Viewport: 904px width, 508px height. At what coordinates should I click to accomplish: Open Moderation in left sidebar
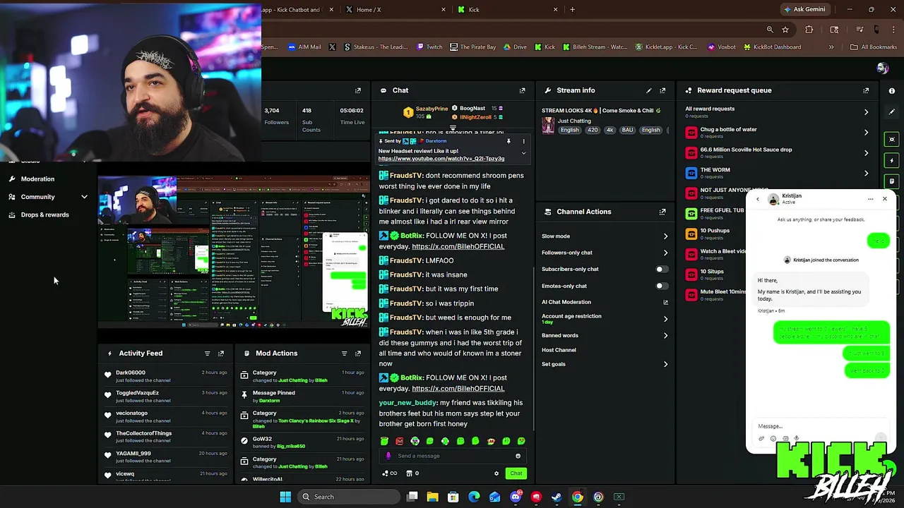(37, 179)
